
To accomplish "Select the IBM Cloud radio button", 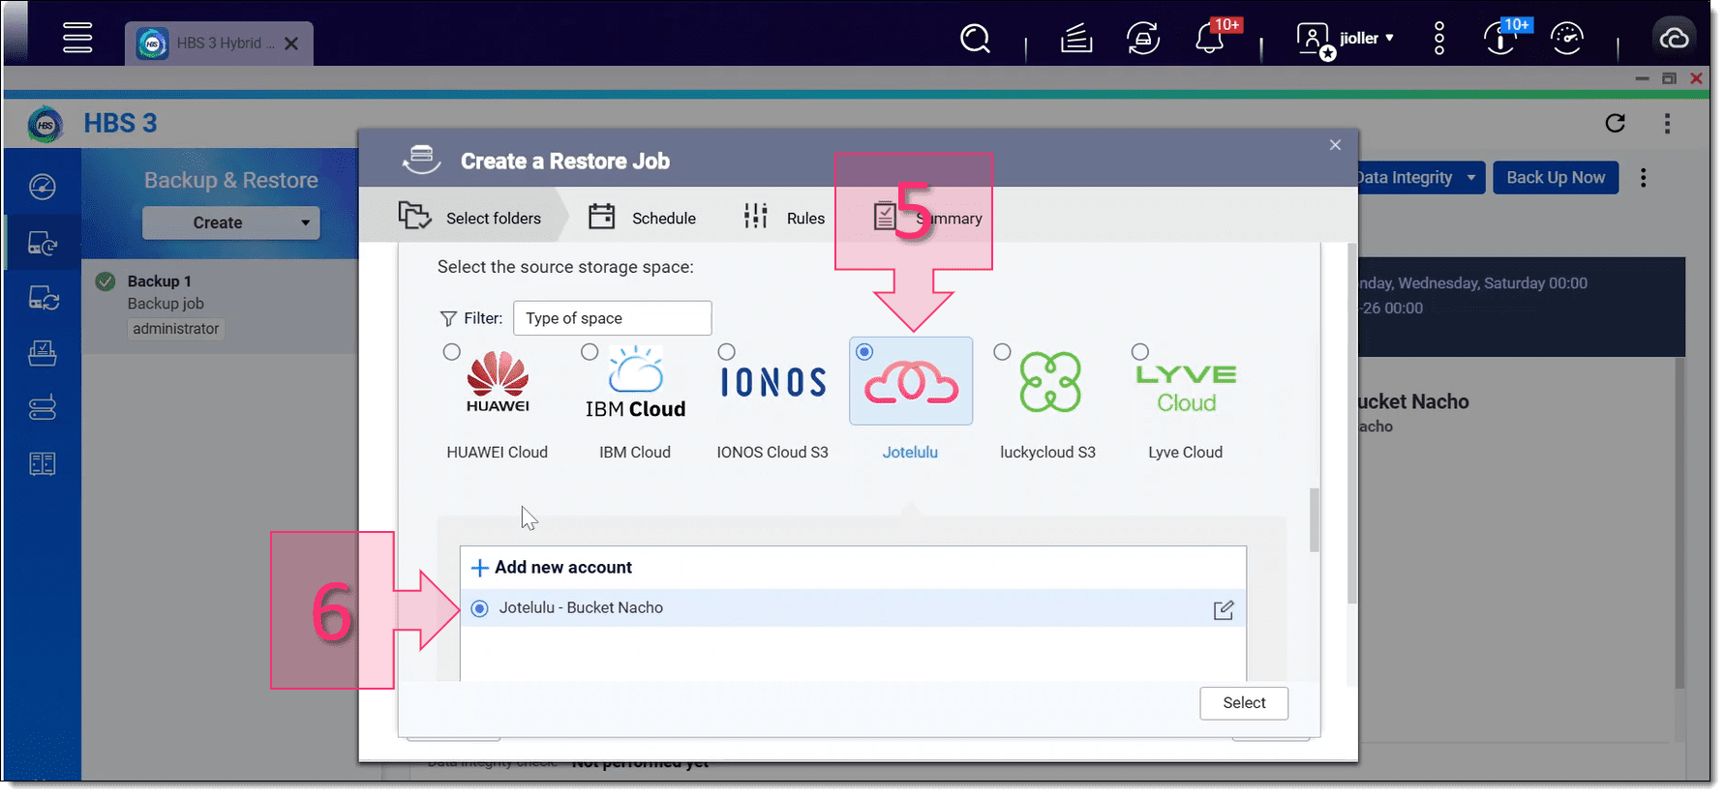I will tap(590, 352).
